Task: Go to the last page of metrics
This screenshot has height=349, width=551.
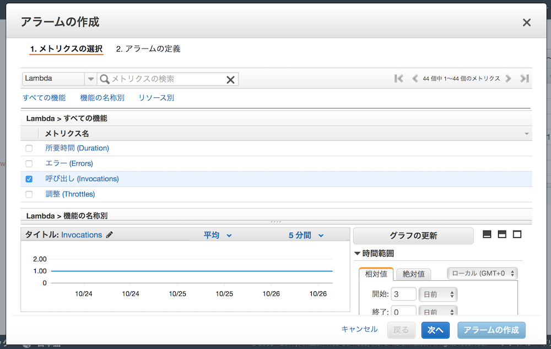Action: tap(525, 79)
